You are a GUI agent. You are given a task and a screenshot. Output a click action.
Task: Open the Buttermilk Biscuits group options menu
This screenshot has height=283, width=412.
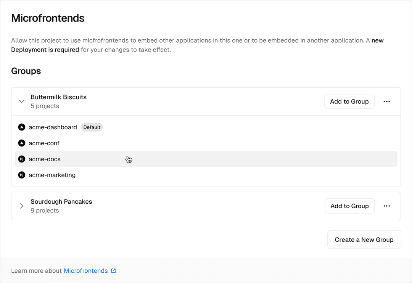click(387, 101)
